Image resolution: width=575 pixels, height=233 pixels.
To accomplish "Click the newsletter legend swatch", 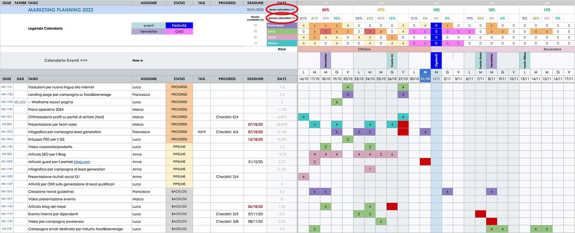I will click(x=149, y=31).
